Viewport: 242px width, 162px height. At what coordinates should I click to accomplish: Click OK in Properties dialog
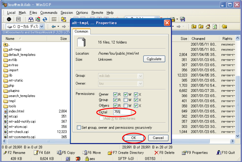pos(134,138)
